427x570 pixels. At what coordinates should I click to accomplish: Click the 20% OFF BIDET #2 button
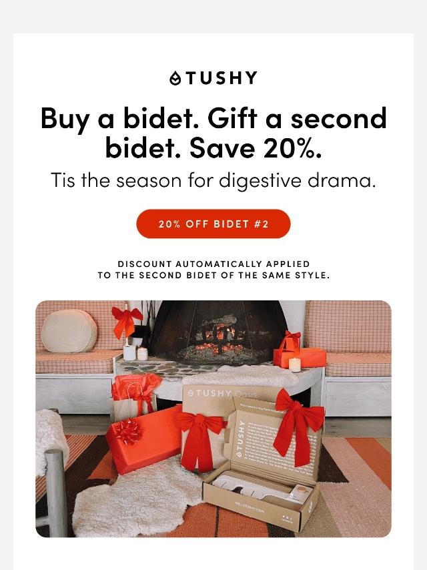213,224
